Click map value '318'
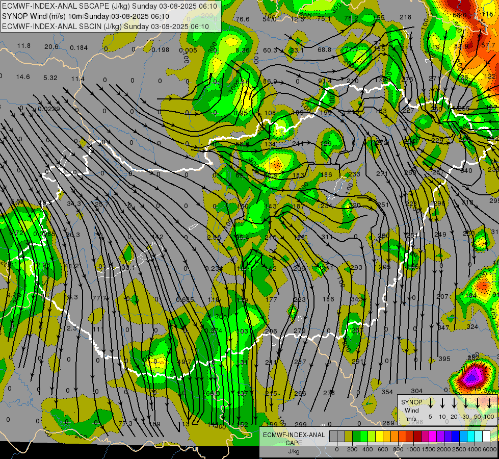 coord(467,202)
